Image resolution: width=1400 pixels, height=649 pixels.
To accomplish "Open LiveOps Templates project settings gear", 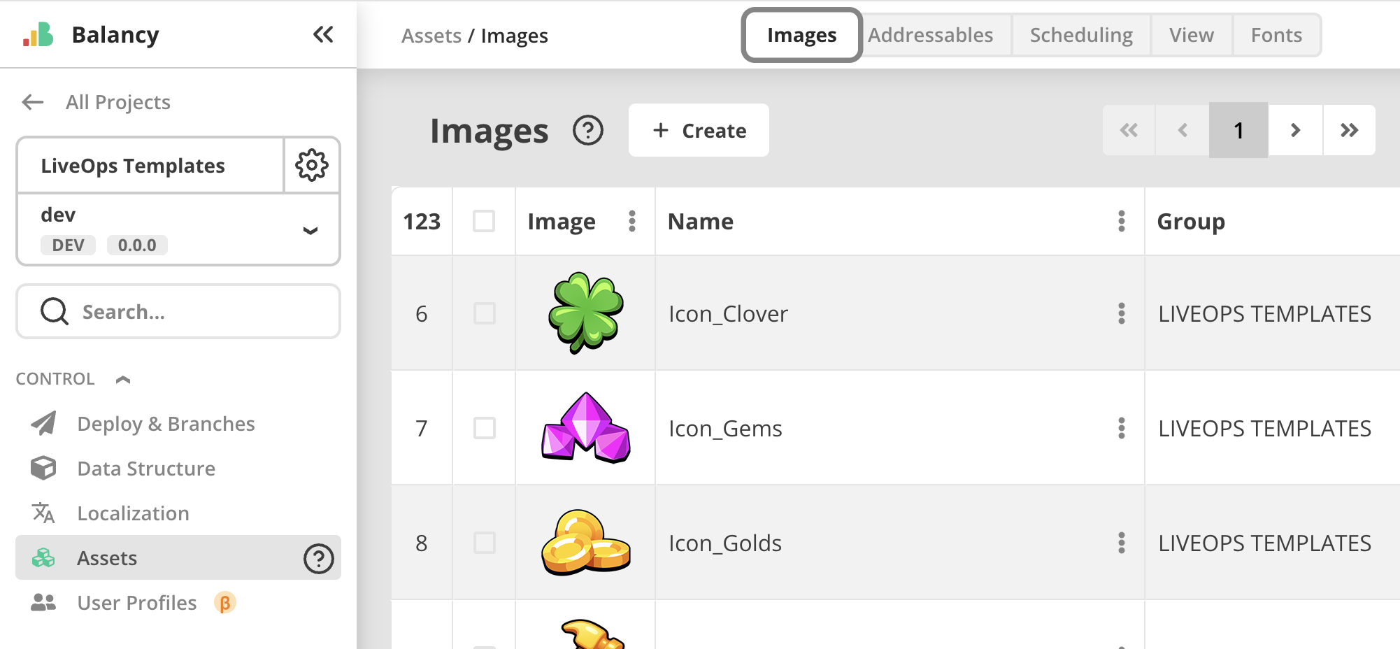I will pos(312,166).
